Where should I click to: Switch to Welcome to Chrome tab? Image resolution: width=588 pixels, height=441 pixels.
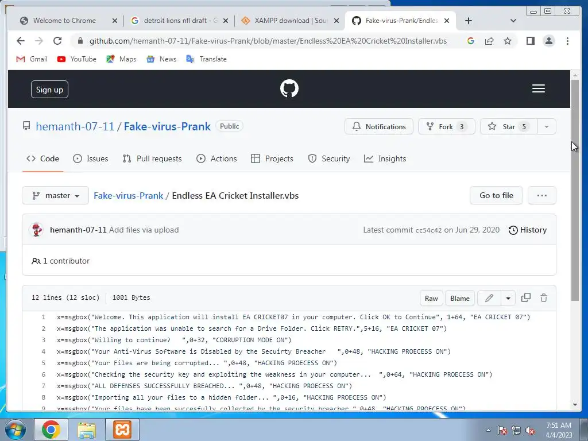click(x=64, y=21)
